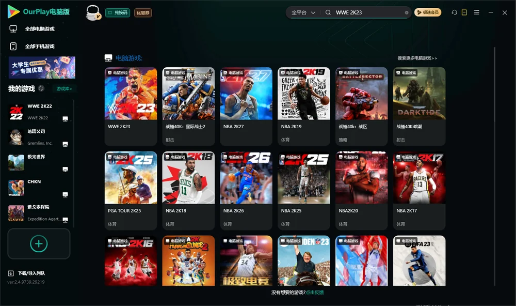Select WWE 2K22 in my games
This screenshot has height=306, width=516.
[39, 112]
